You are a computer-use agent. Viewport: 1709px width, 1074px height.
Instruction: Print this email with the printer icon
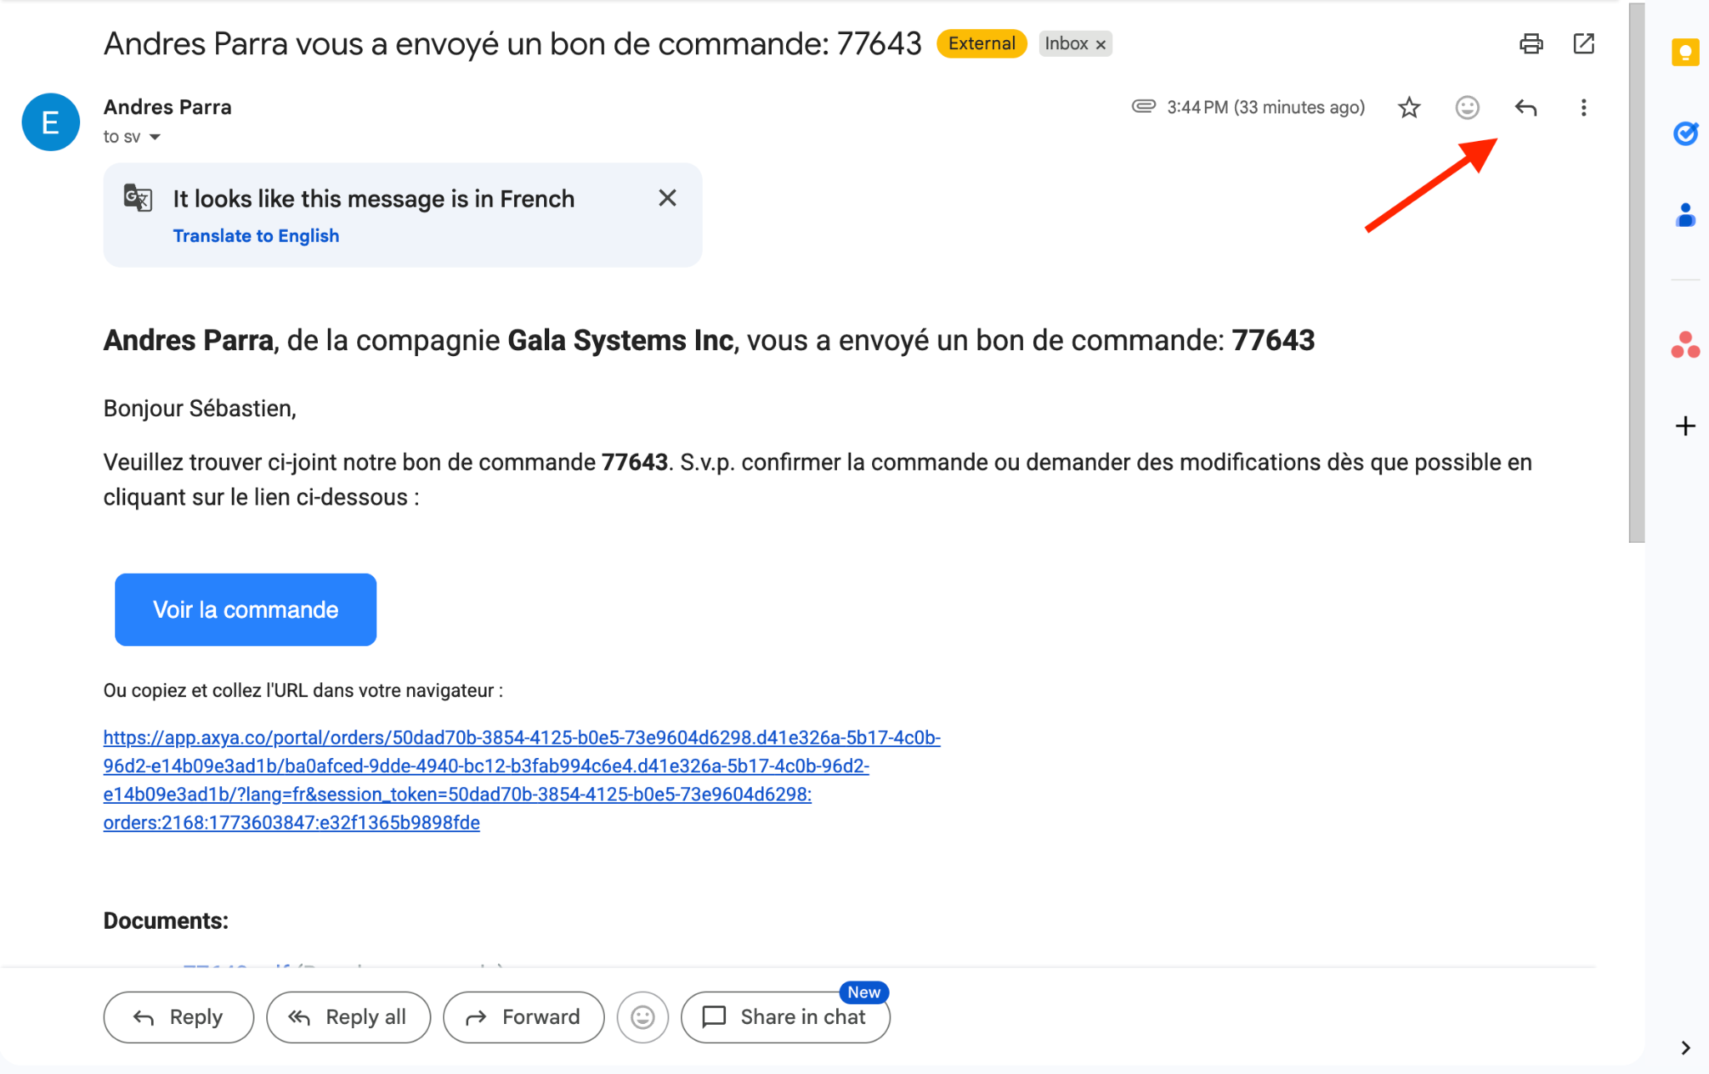1530,43
